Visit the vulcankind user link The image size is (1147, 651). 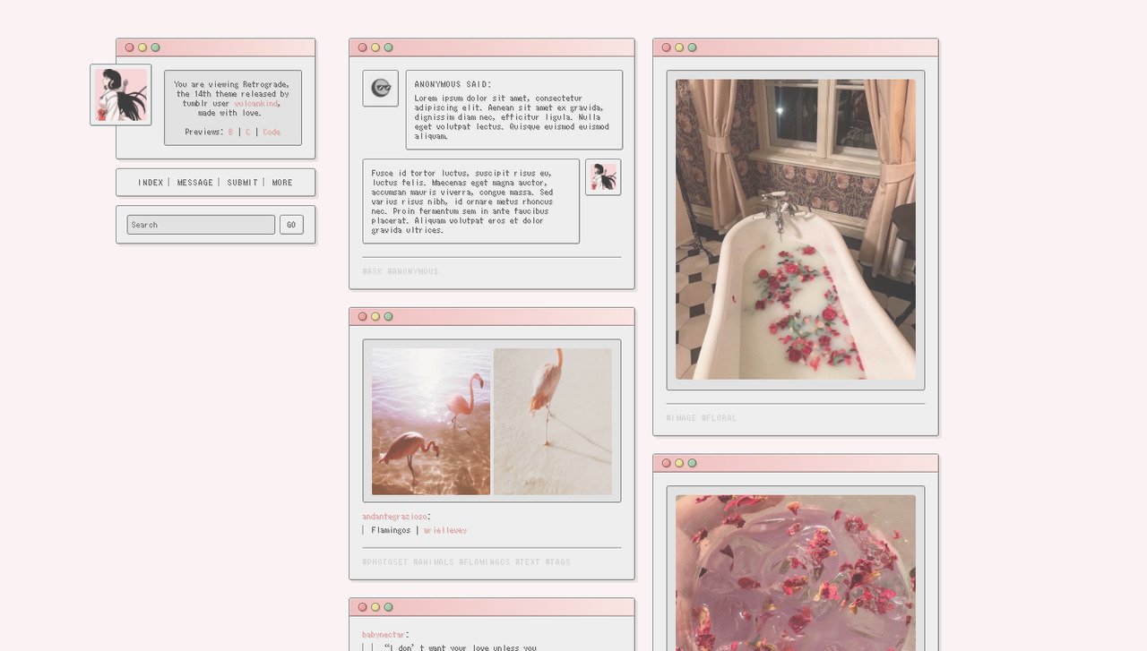click(256, 104)
